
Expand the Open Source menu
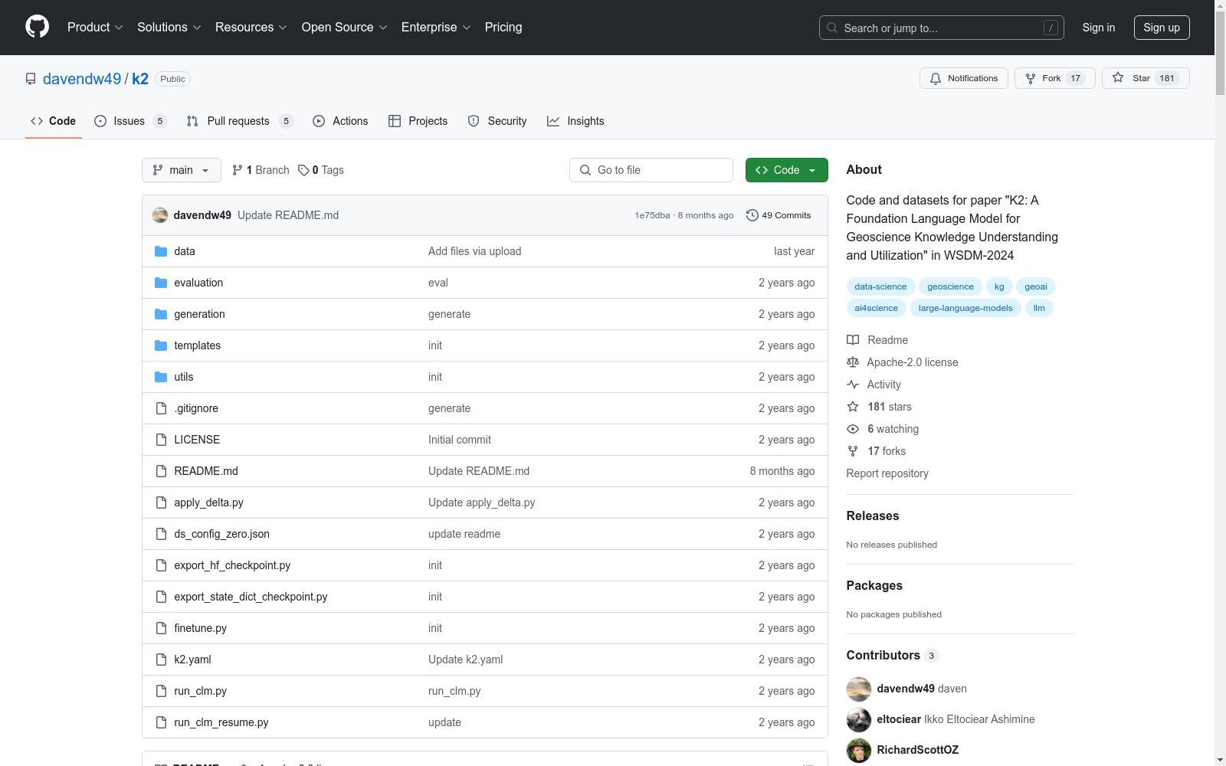click(345, 27)
